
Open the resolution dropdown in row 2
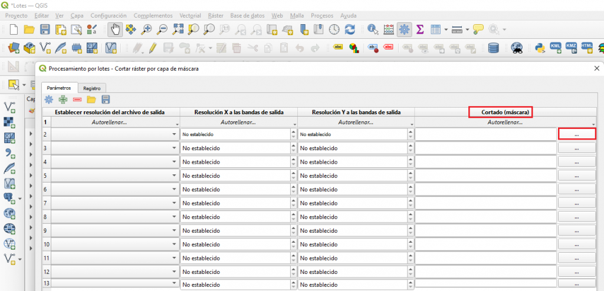pyautogui.click(x=174, y=134)
